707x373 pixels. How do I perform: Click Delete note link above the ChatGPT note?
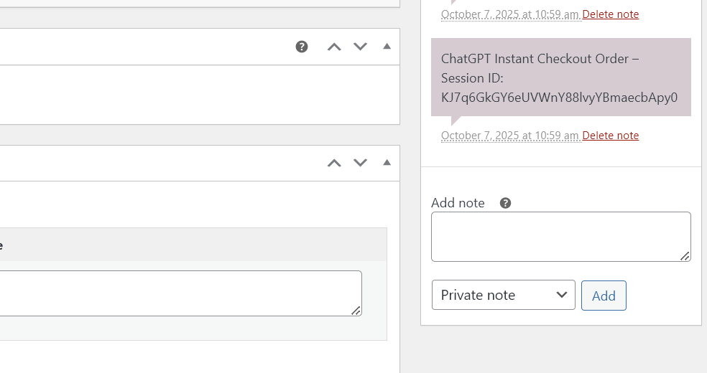click(x=610, y=14)
